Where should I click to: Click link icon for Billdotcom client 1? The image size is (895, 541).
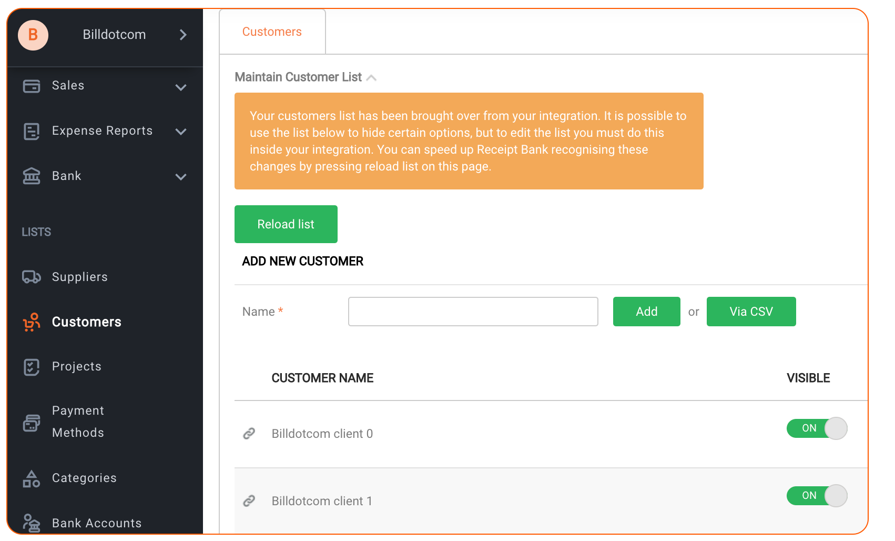(249, 500)
